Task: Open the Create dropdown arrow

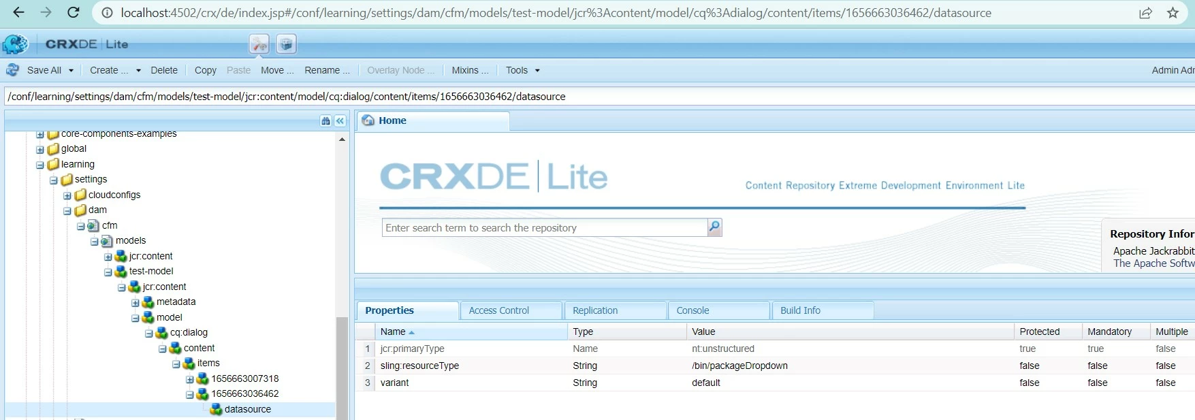Action: [x=138, y=71]
